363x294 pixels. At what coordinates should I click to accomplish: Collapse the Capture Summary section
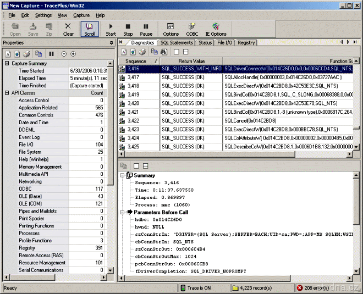(x=7, y=64)
